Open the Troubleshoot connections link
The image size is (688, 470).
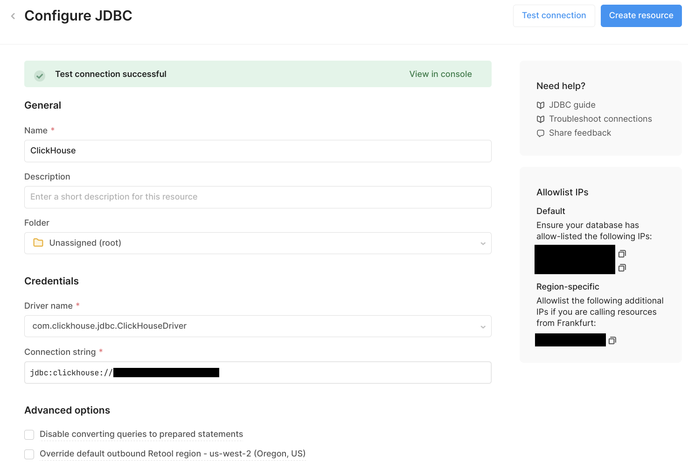pyautogui.click(x=600, y=119)
